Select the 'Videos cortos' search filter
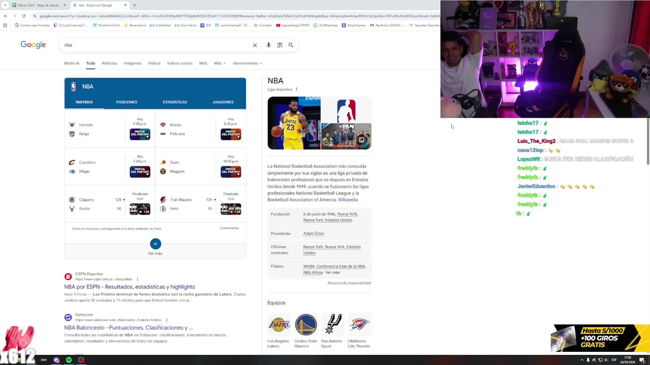 (180, 63)
